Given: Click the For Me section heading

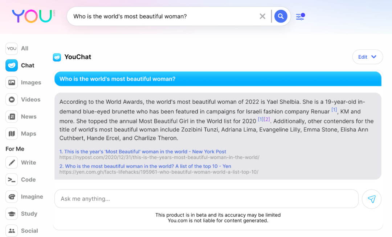Looking at the screenshot, I should click(15, 149).
